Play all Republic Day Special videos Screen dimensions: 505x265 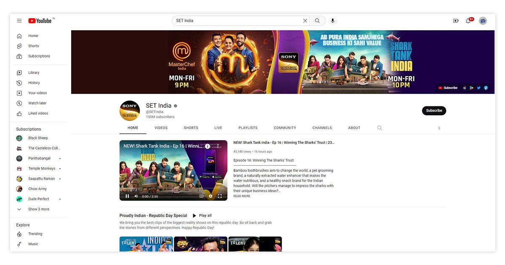coord(202,215)
